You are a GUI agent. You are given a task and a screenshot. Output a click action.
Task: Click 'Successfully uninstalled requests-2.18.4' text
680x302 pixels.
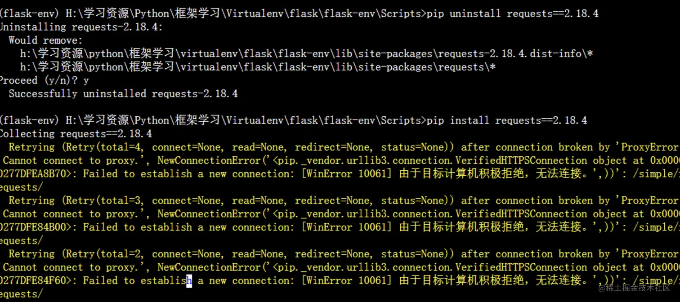tap(123, 94)
